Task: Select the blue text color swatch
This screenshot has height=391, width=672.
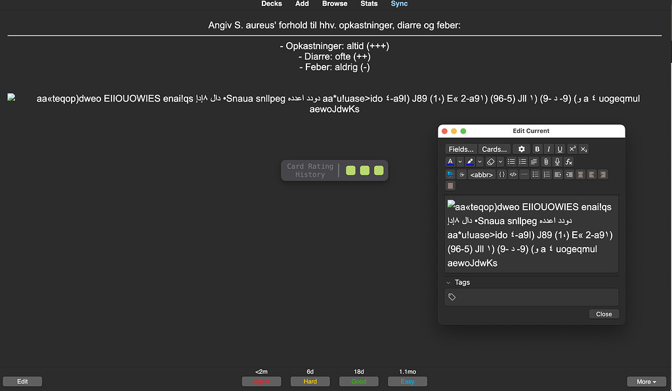Action: [x=450, y=161]
